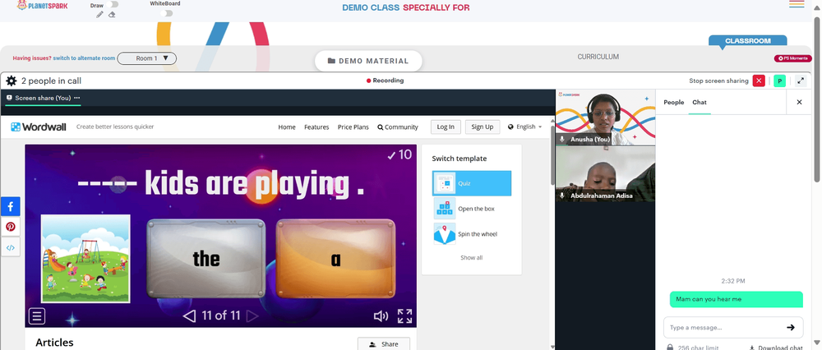This screenshot has height=350, width=822.
Task: Click "2 people in call" text
Action: (51, 81)
